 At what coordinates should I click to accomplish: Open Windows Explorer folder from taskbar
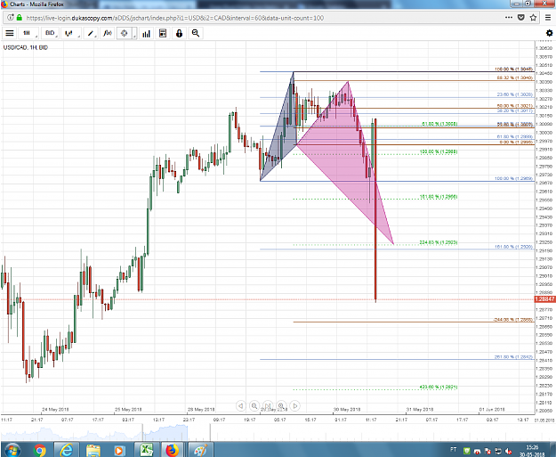93,450
